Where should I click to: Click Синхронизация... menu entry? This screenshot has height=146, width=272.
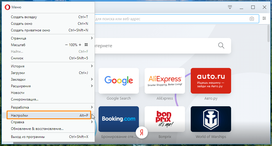[48, 99]
